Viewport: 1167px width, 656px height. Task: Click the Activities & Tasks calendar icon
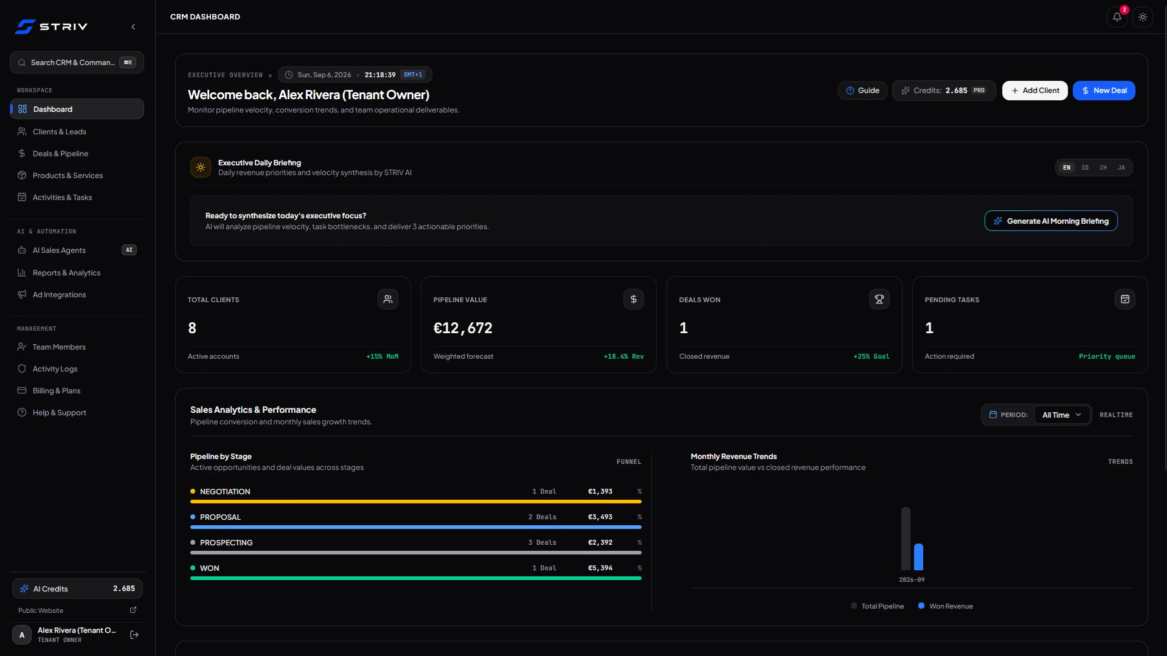[22, 198]
